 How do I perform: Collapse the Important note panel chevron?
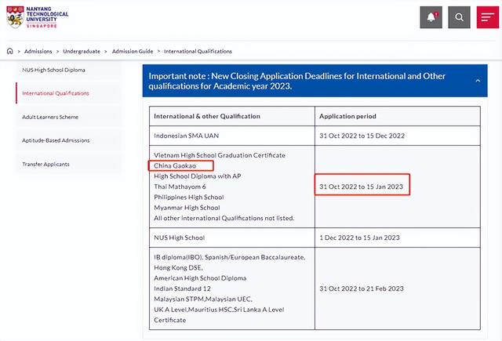478,81
